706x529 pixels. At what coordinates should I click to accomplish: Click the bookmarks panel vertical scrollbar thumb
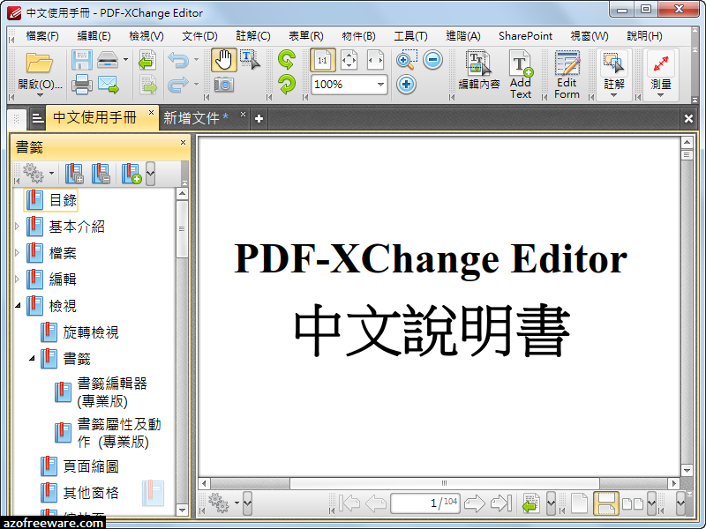pos(182,229)
